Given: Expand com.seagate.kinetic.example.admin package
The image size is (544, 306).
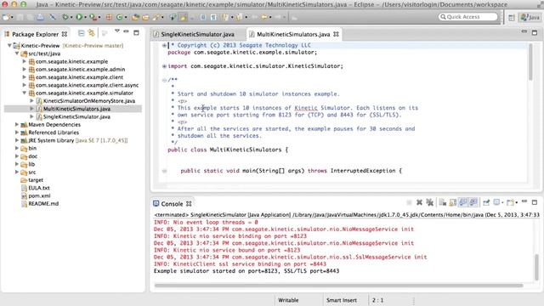Looking at the screenshot, I should (25, 70).
